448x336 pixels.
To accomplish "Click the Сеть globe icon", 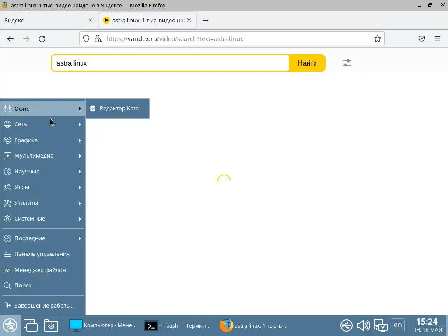I will click(7, 124).
